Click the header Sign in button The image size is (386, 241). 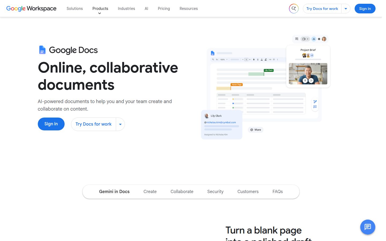365,9
